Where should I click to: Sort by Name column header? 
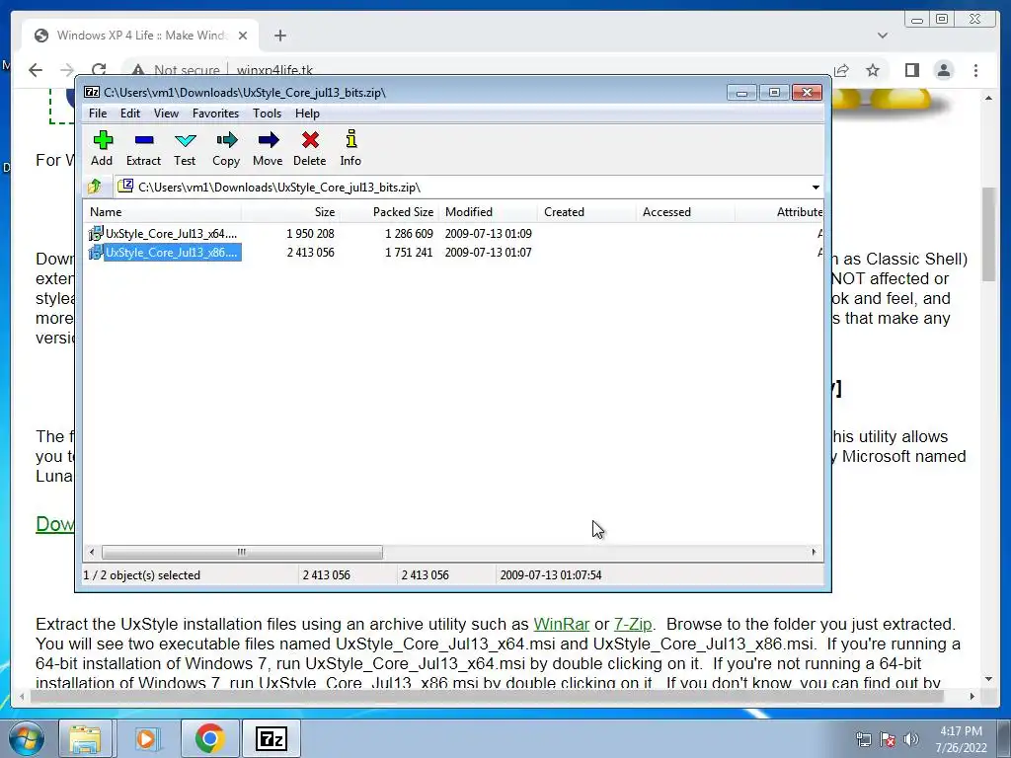(x=163, y=212)
